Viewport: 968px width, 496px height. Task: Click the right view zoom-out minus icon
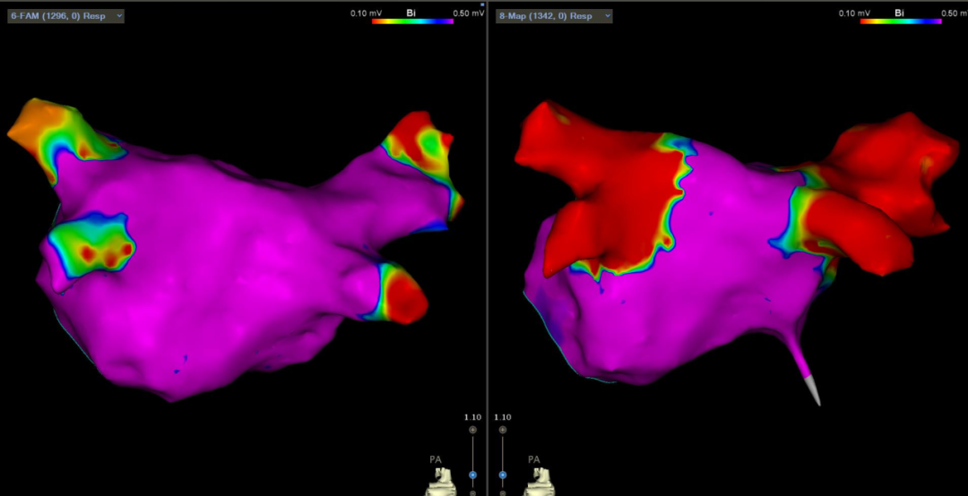503,492
